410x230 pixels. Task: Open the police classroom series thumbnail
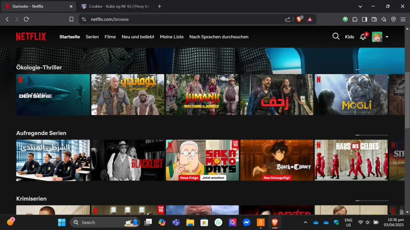click(53, 160)
